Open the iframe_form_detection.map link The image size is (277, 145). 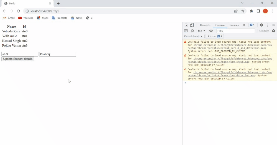coord(230,74)
